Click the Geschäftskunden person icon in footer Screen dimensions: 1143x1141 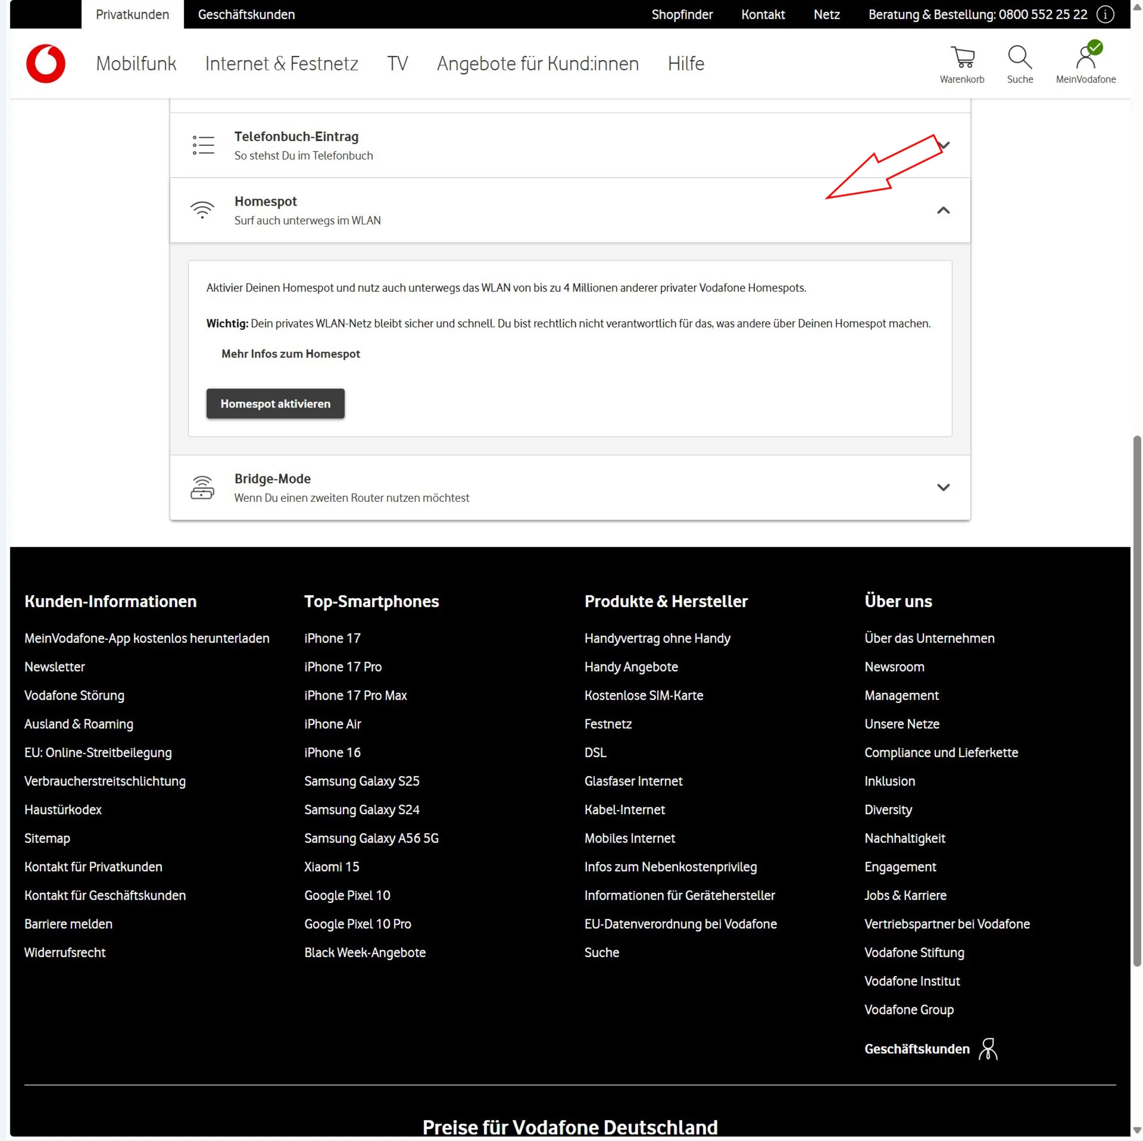pos(988,1049)
